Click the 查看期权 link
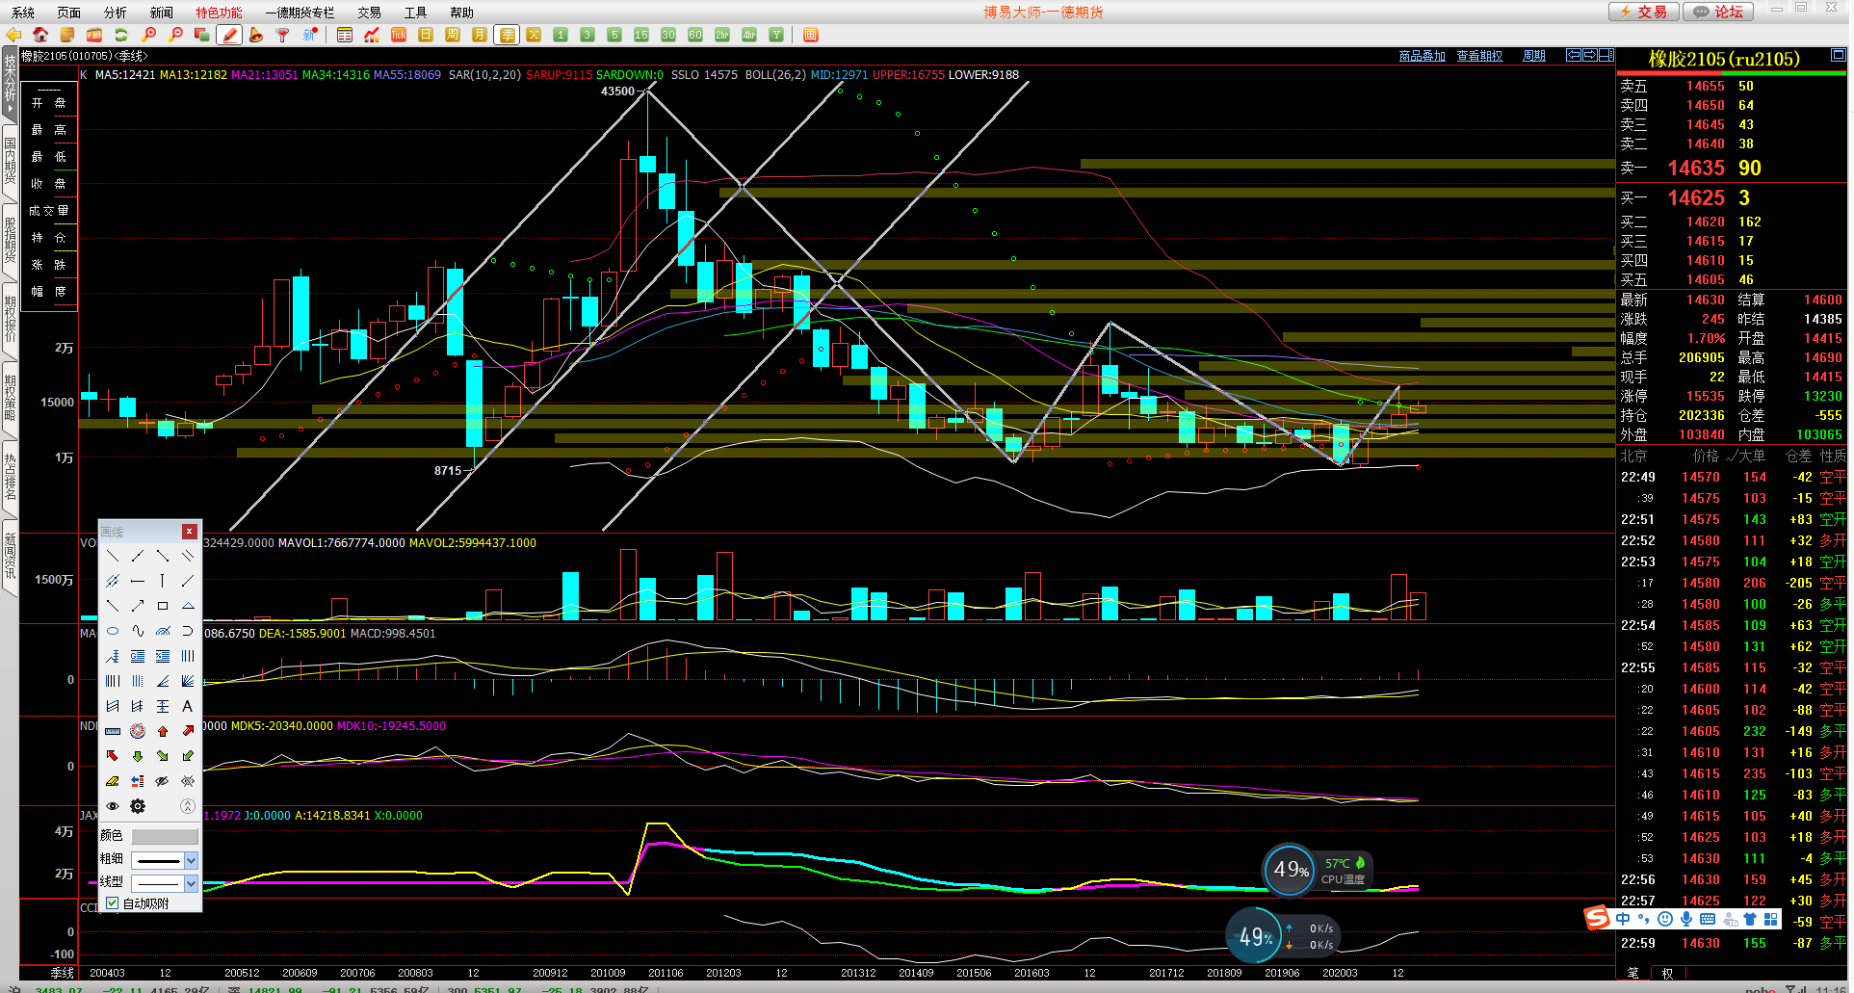 1479,56
